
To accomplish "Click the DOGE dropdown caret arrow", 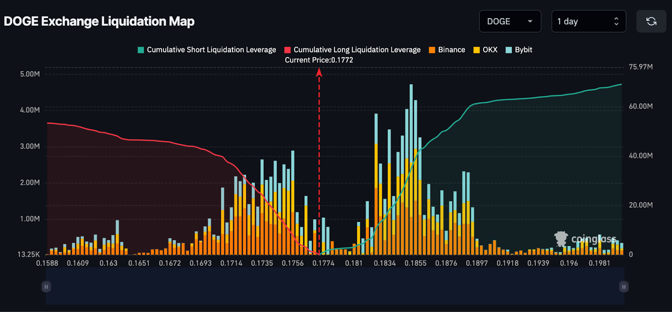I will [530, 21].
